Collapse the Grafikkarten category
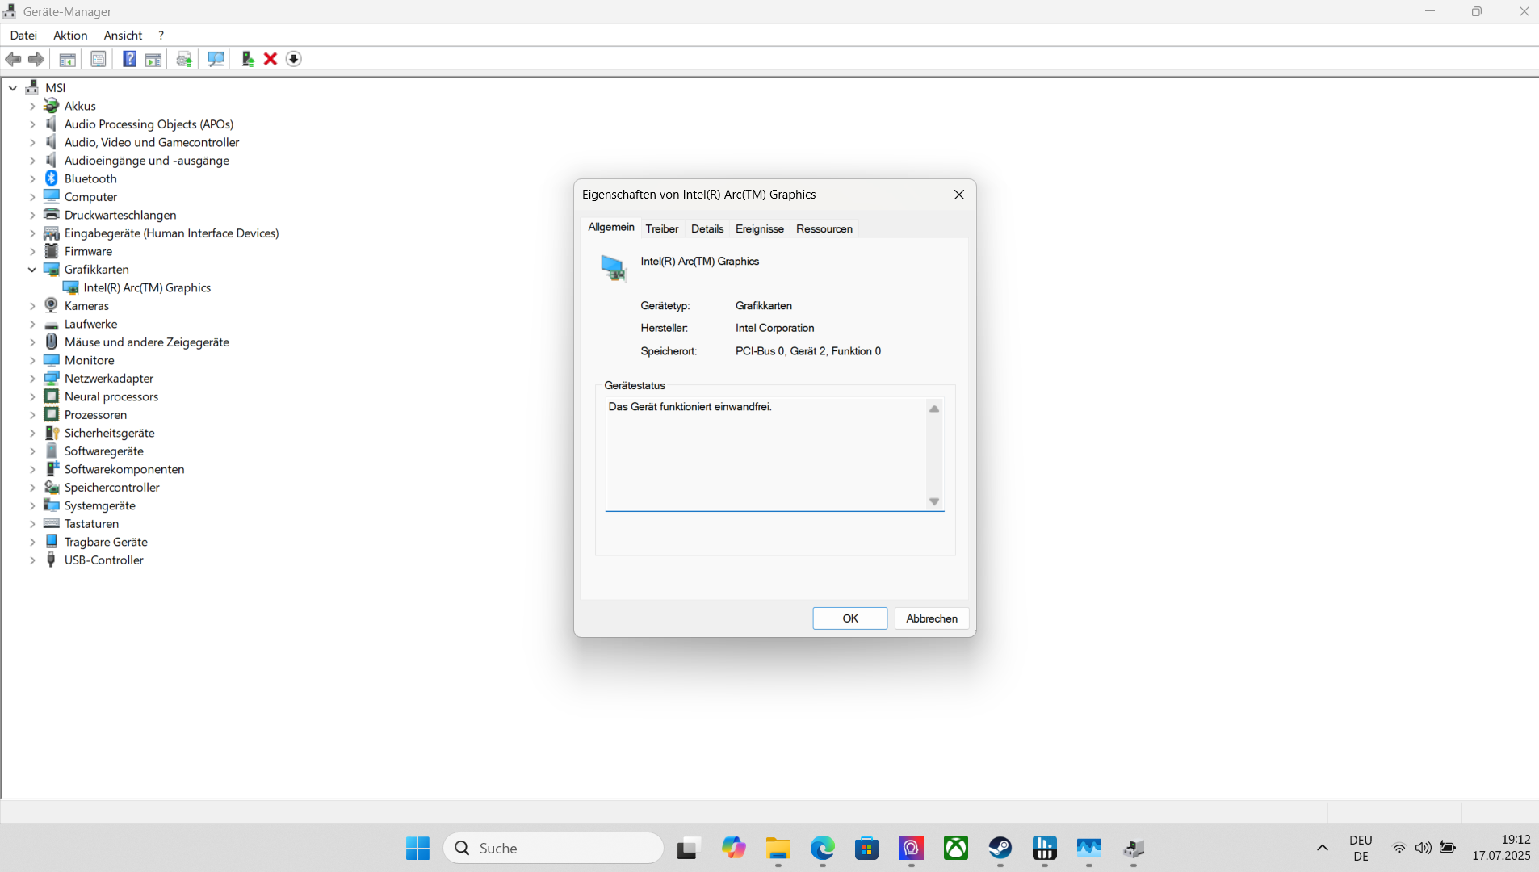The image size is (1539, 872). pos(32,270)
